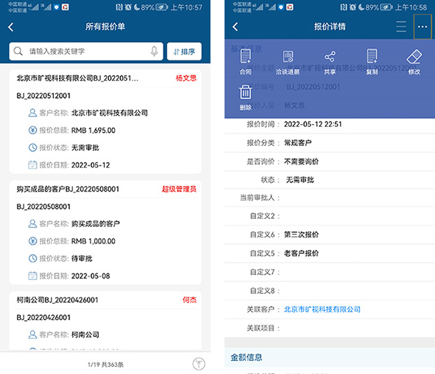Tap the person icon beside 购买成品的客户
Viewport: 435px width, 374px height.
33,224
